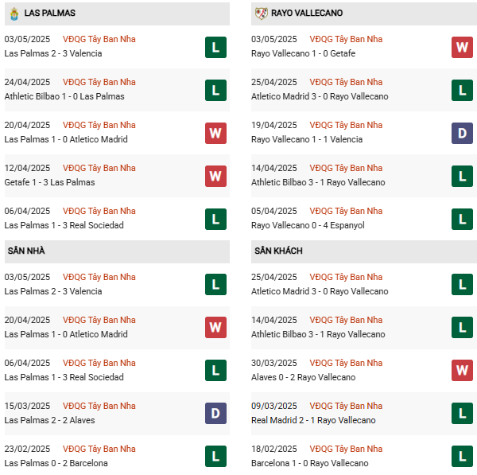This screenshot has width=477, height=475.
Task: Select the SÂN KHÁCH away section header
Action: pos(278,251)
